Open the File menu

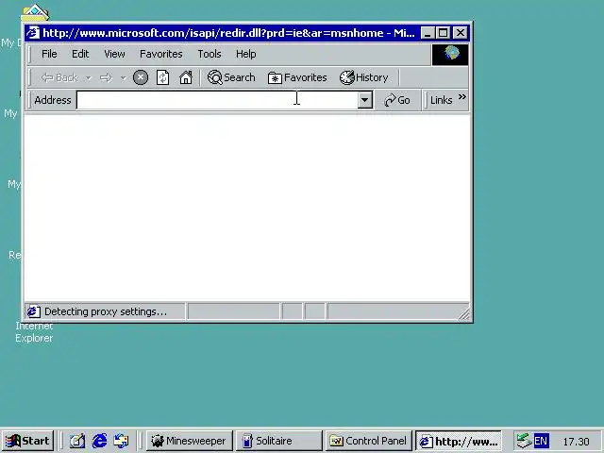[x=49, y=55]
